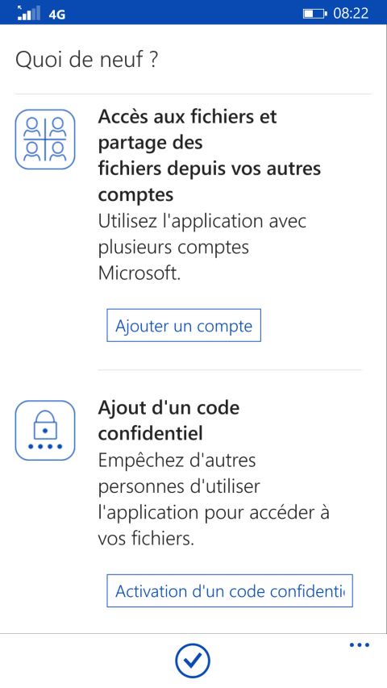Check the signal strength bars icon

(x=29, y=13)
